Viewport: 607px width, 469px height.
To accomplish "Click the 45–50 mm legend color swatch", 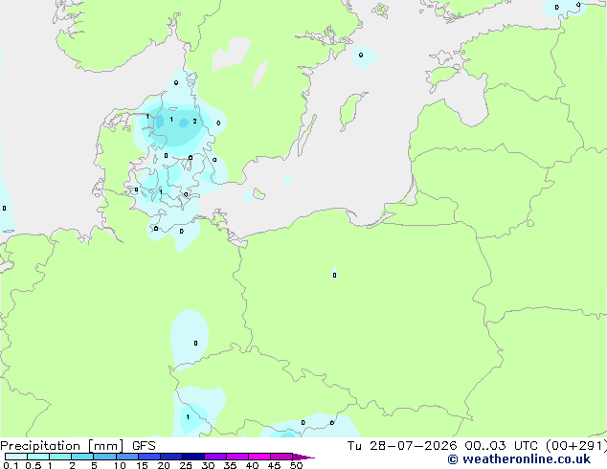I will click(281, 457).
